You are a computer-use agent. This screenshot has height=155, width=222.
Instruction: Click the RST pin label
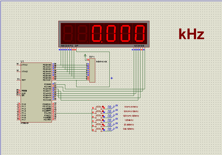pos(24,80)
